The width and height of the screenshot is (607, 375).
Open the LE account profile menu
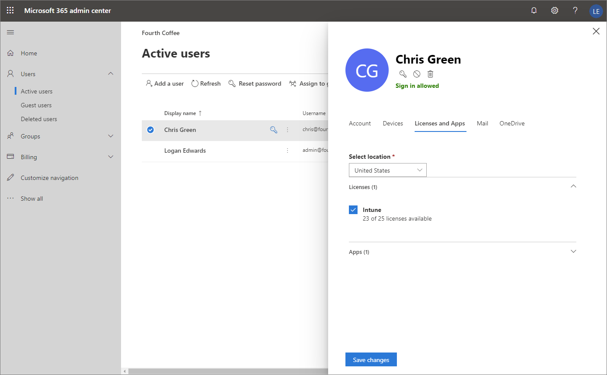[x=596, y=11]
